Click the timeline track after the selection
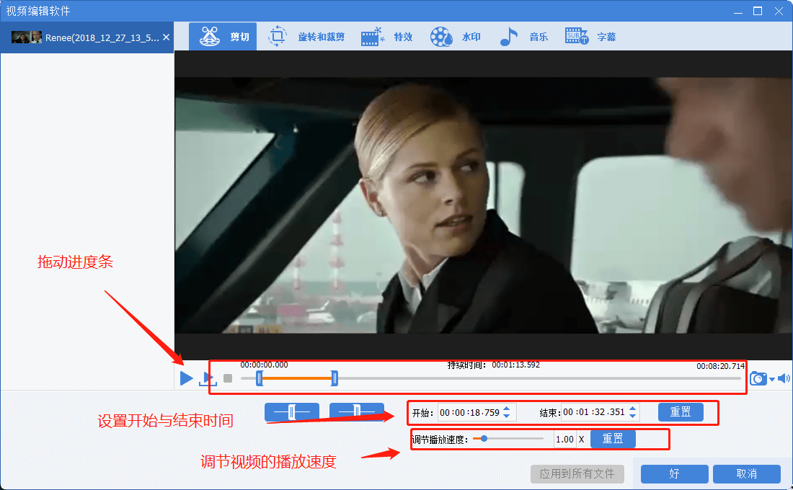Image resolution: width=793 pixels, height=490 pixels. pyautogui.click(x=539, y=378)
